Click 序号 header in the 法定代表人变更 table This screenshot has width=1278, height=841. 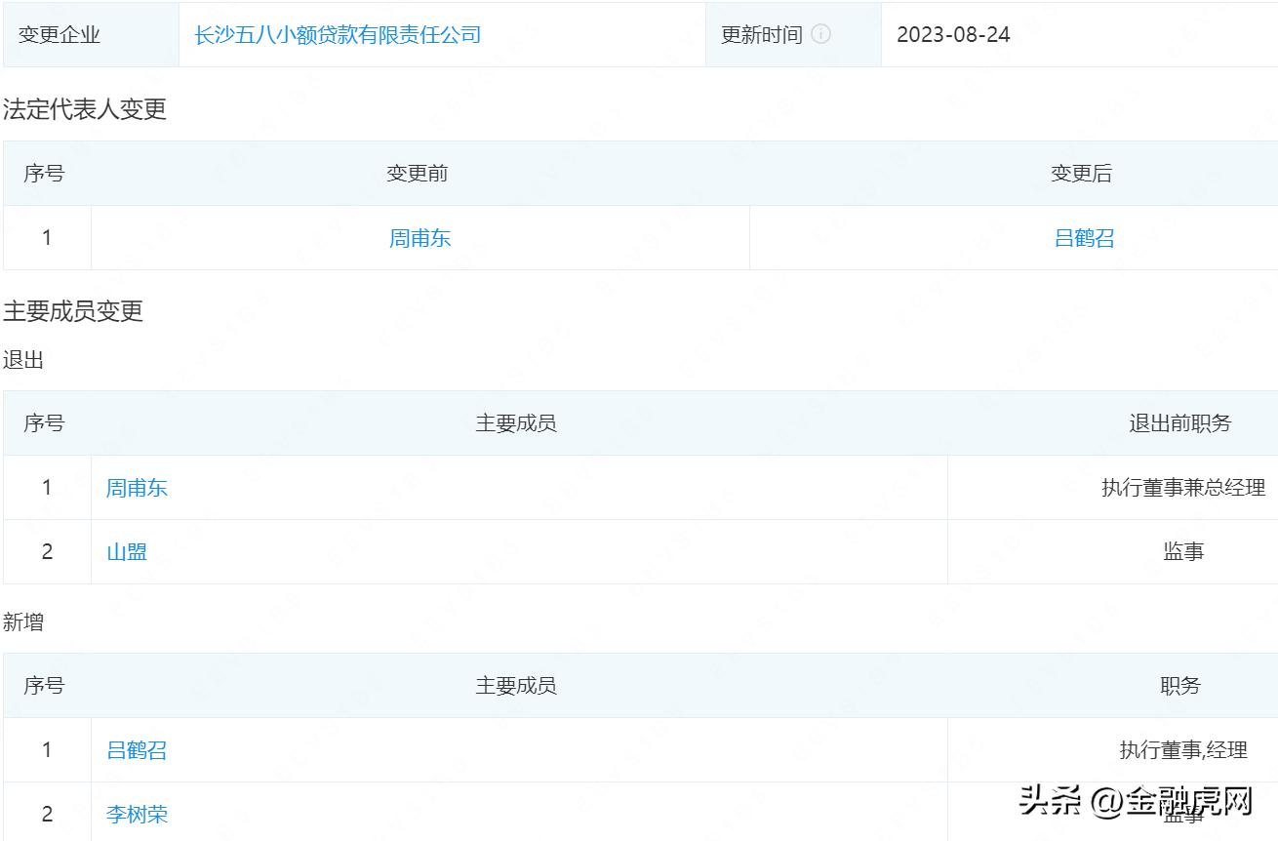tap(45, 174)
